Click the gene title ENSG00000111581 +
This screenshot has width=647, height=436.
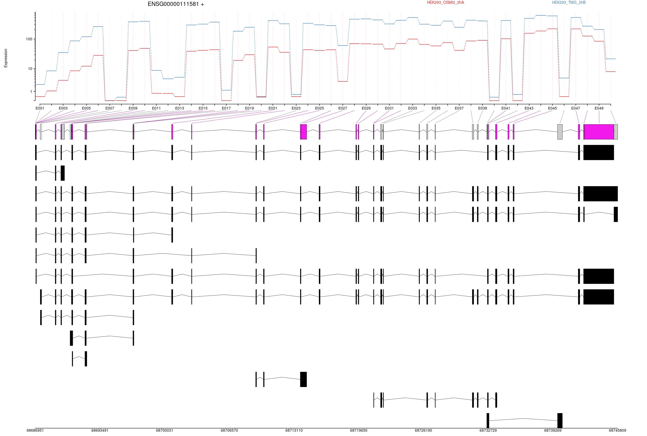(x=176, y=4)
